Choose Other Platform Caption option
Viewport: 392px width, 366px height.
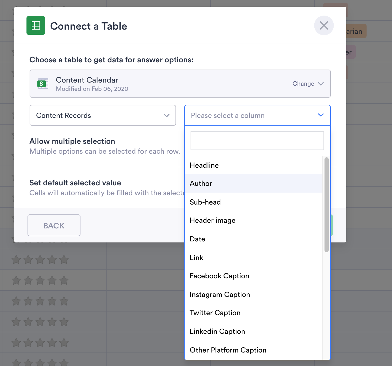[228, 350]
